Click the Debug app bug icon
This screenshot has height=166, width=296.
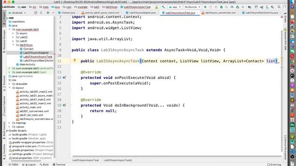coord(222,7)
